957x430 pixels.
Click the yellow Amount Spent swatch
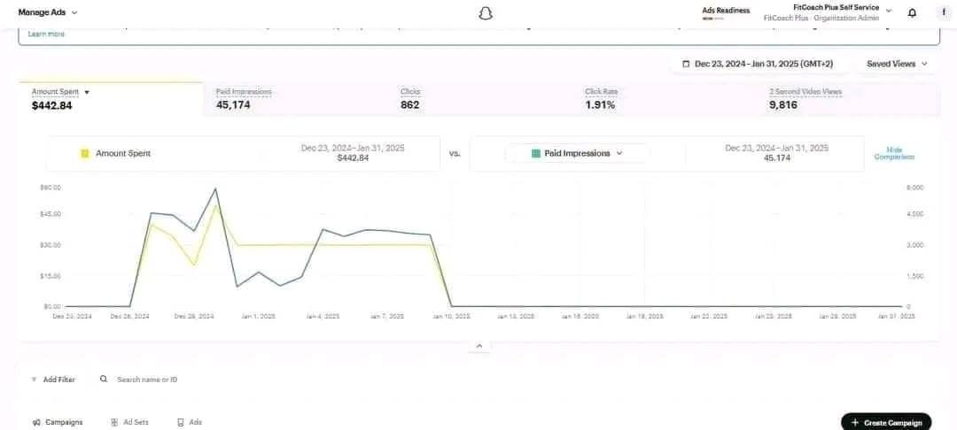[84, 153]
